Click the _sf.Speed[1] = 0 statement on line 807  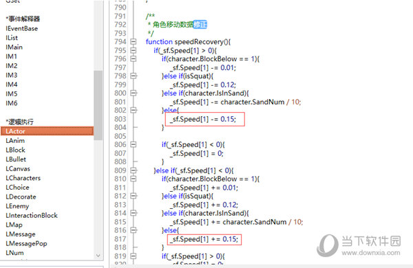coord(197,153)
